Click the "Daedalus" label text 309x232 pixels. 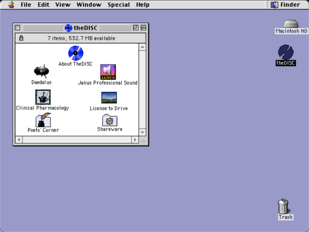coord(42,82)
